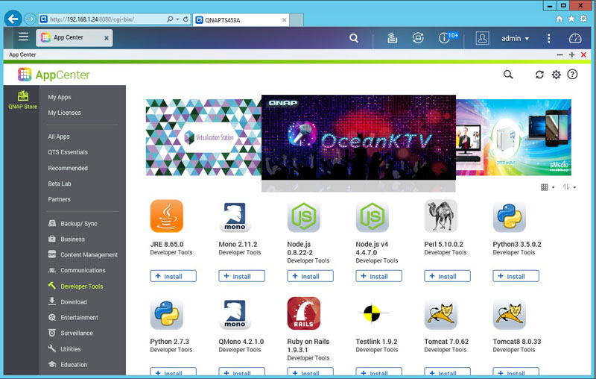Select the QNAPTS453A browser tab
Image resolution: width=596 pixels, height=379 pixels.
[241, 20]
